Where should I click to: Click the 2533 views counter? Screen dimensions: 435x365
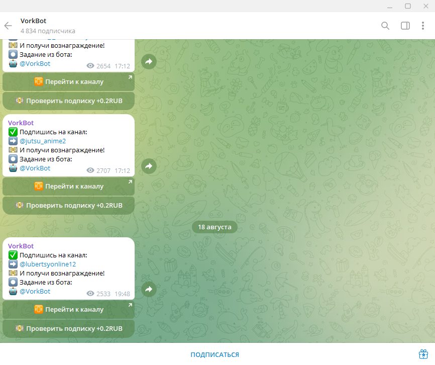(x=98, y=294)
